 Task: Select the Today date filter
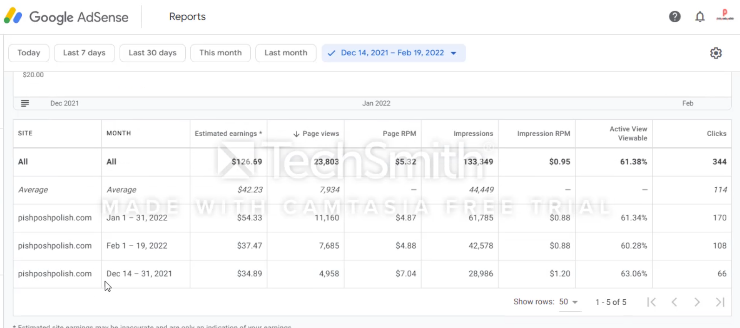click(29, 53)
